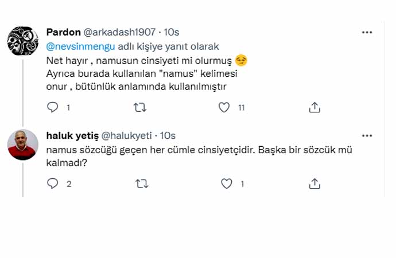Viewport: 396px width, 258px height.
Task: Click the Pardon display name
Action: pos(63,33)
